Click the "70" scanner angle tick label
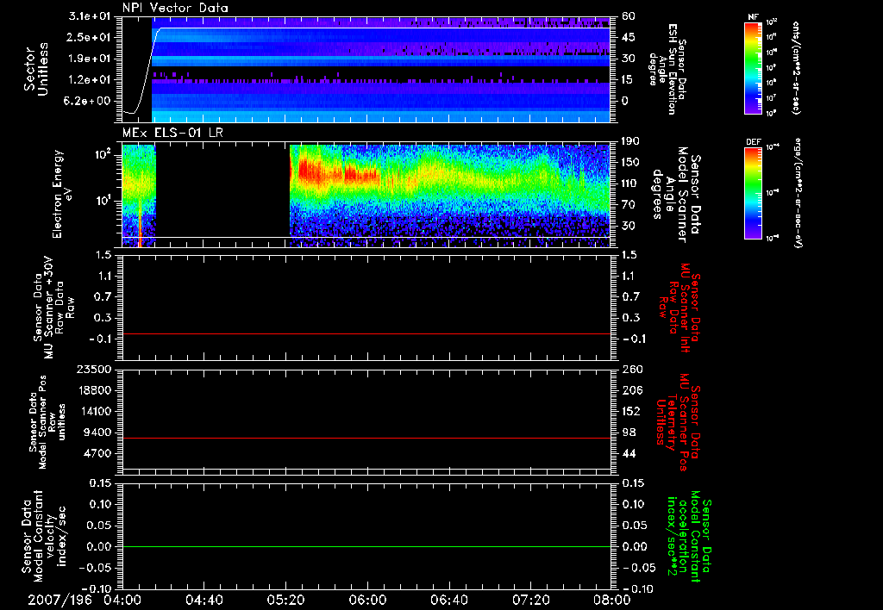 pyautogui.click(x=629, y=205)
